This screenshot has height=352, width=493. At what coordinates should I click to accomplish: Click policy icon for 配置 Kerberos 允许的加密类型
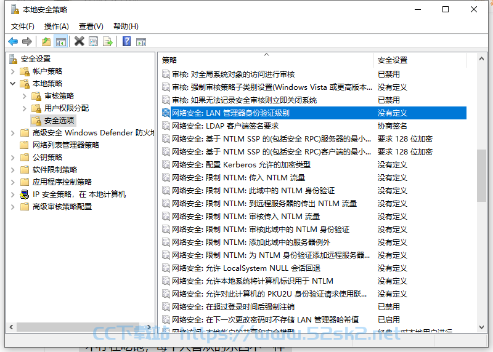click(166, 164)
